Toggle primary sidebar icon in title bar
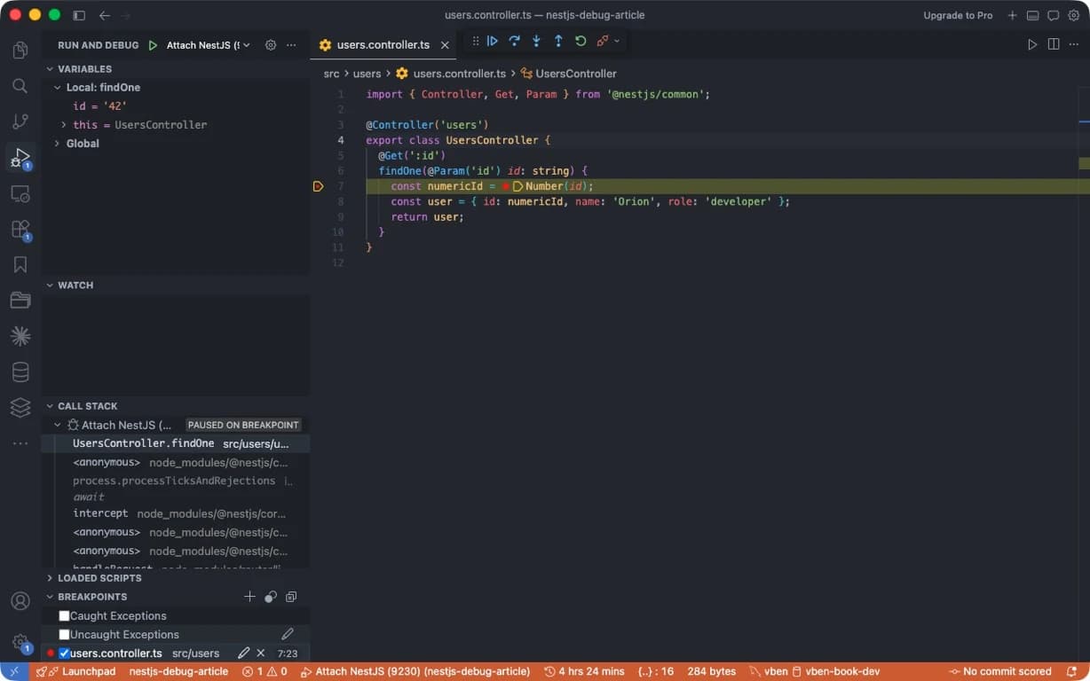The height and width of the screenshot is (681, 1090). [x=79, y=15]
